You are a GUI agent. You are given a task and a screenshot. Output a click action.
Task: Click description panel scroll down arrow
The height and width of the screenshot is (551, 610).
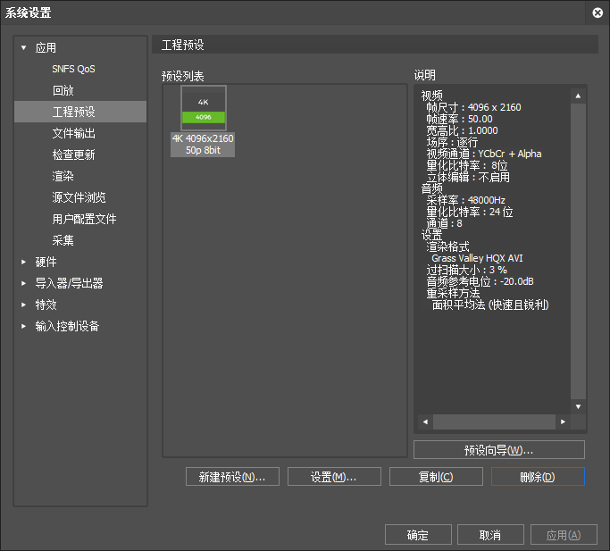pyautogui.click(x=578, y=406)
